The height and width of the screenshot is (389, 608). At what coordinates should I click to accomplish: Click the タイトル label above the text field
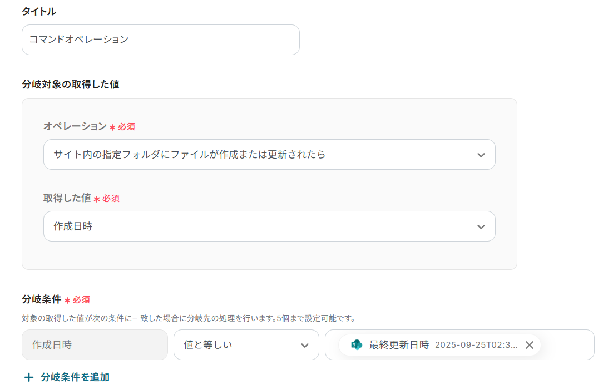pyautogui.click(x=39, y=11)
